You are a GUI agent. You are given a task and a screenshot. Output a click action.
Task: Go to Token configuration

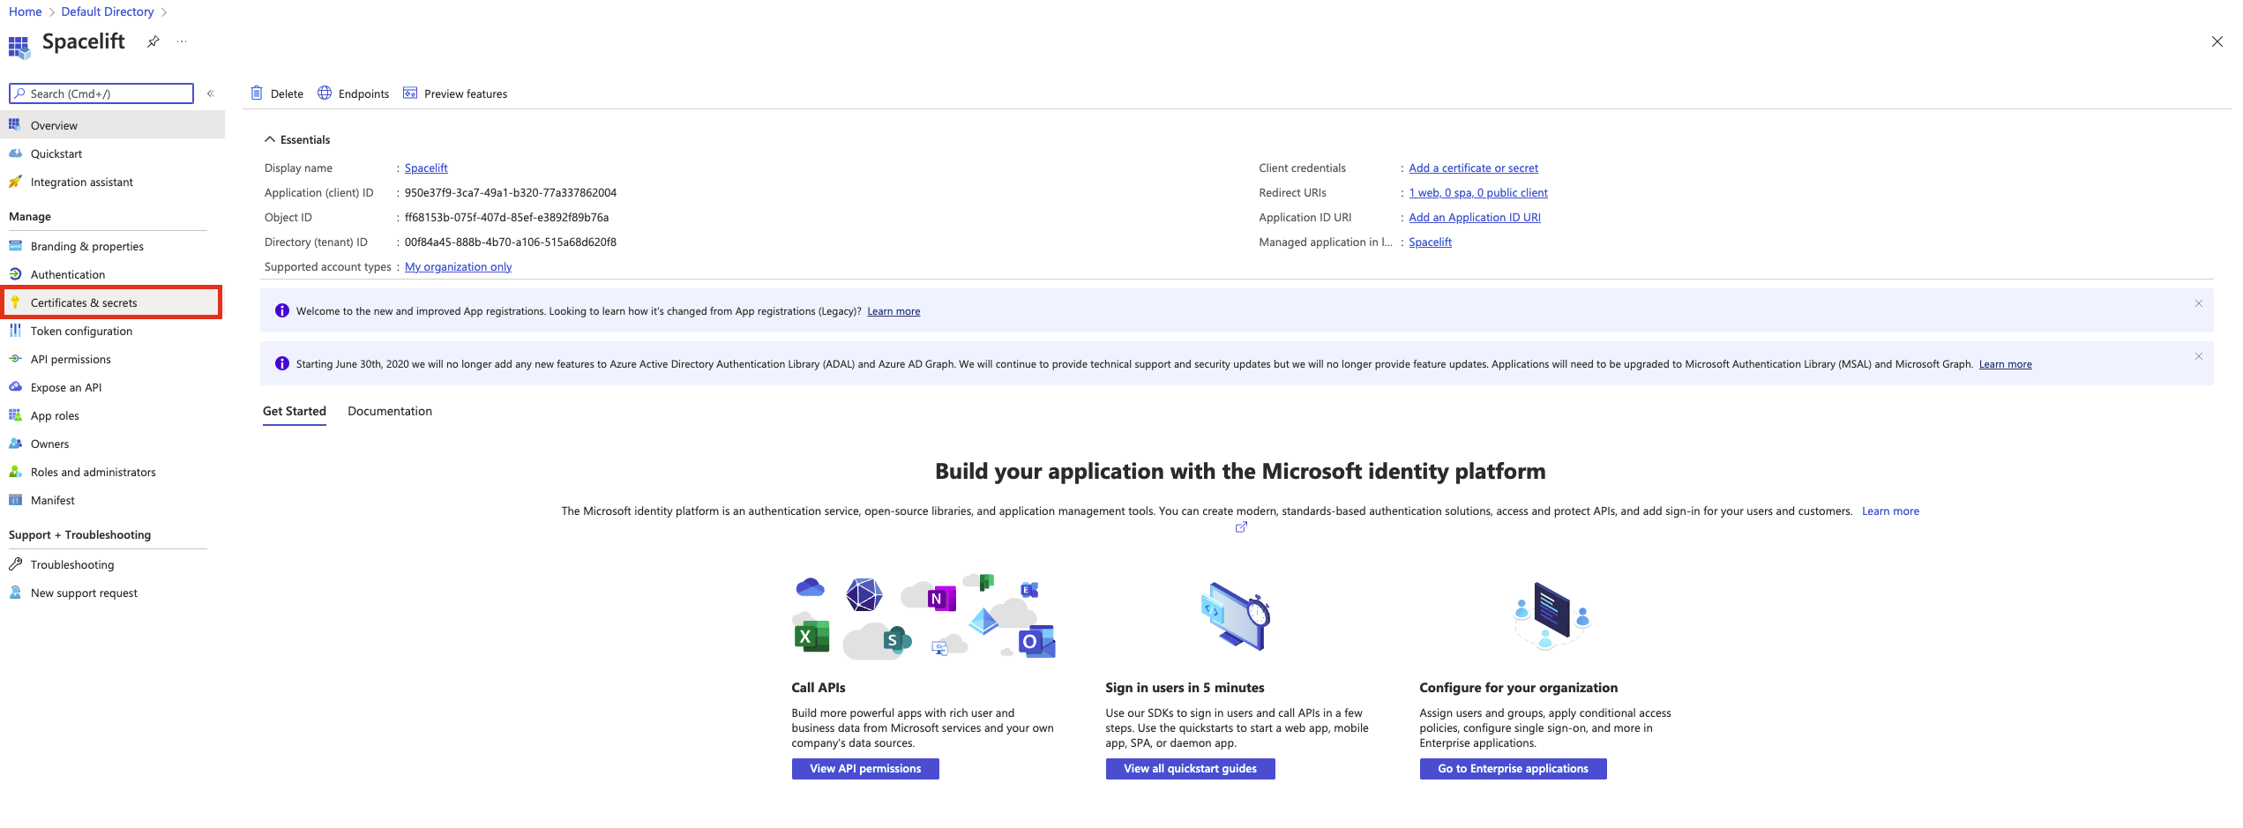click(81, 331)
